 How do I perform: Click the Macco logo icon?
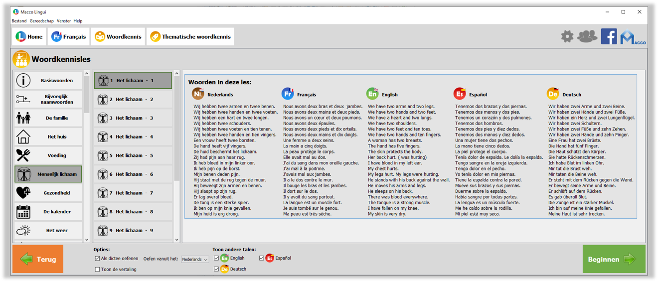click(633, 37)
